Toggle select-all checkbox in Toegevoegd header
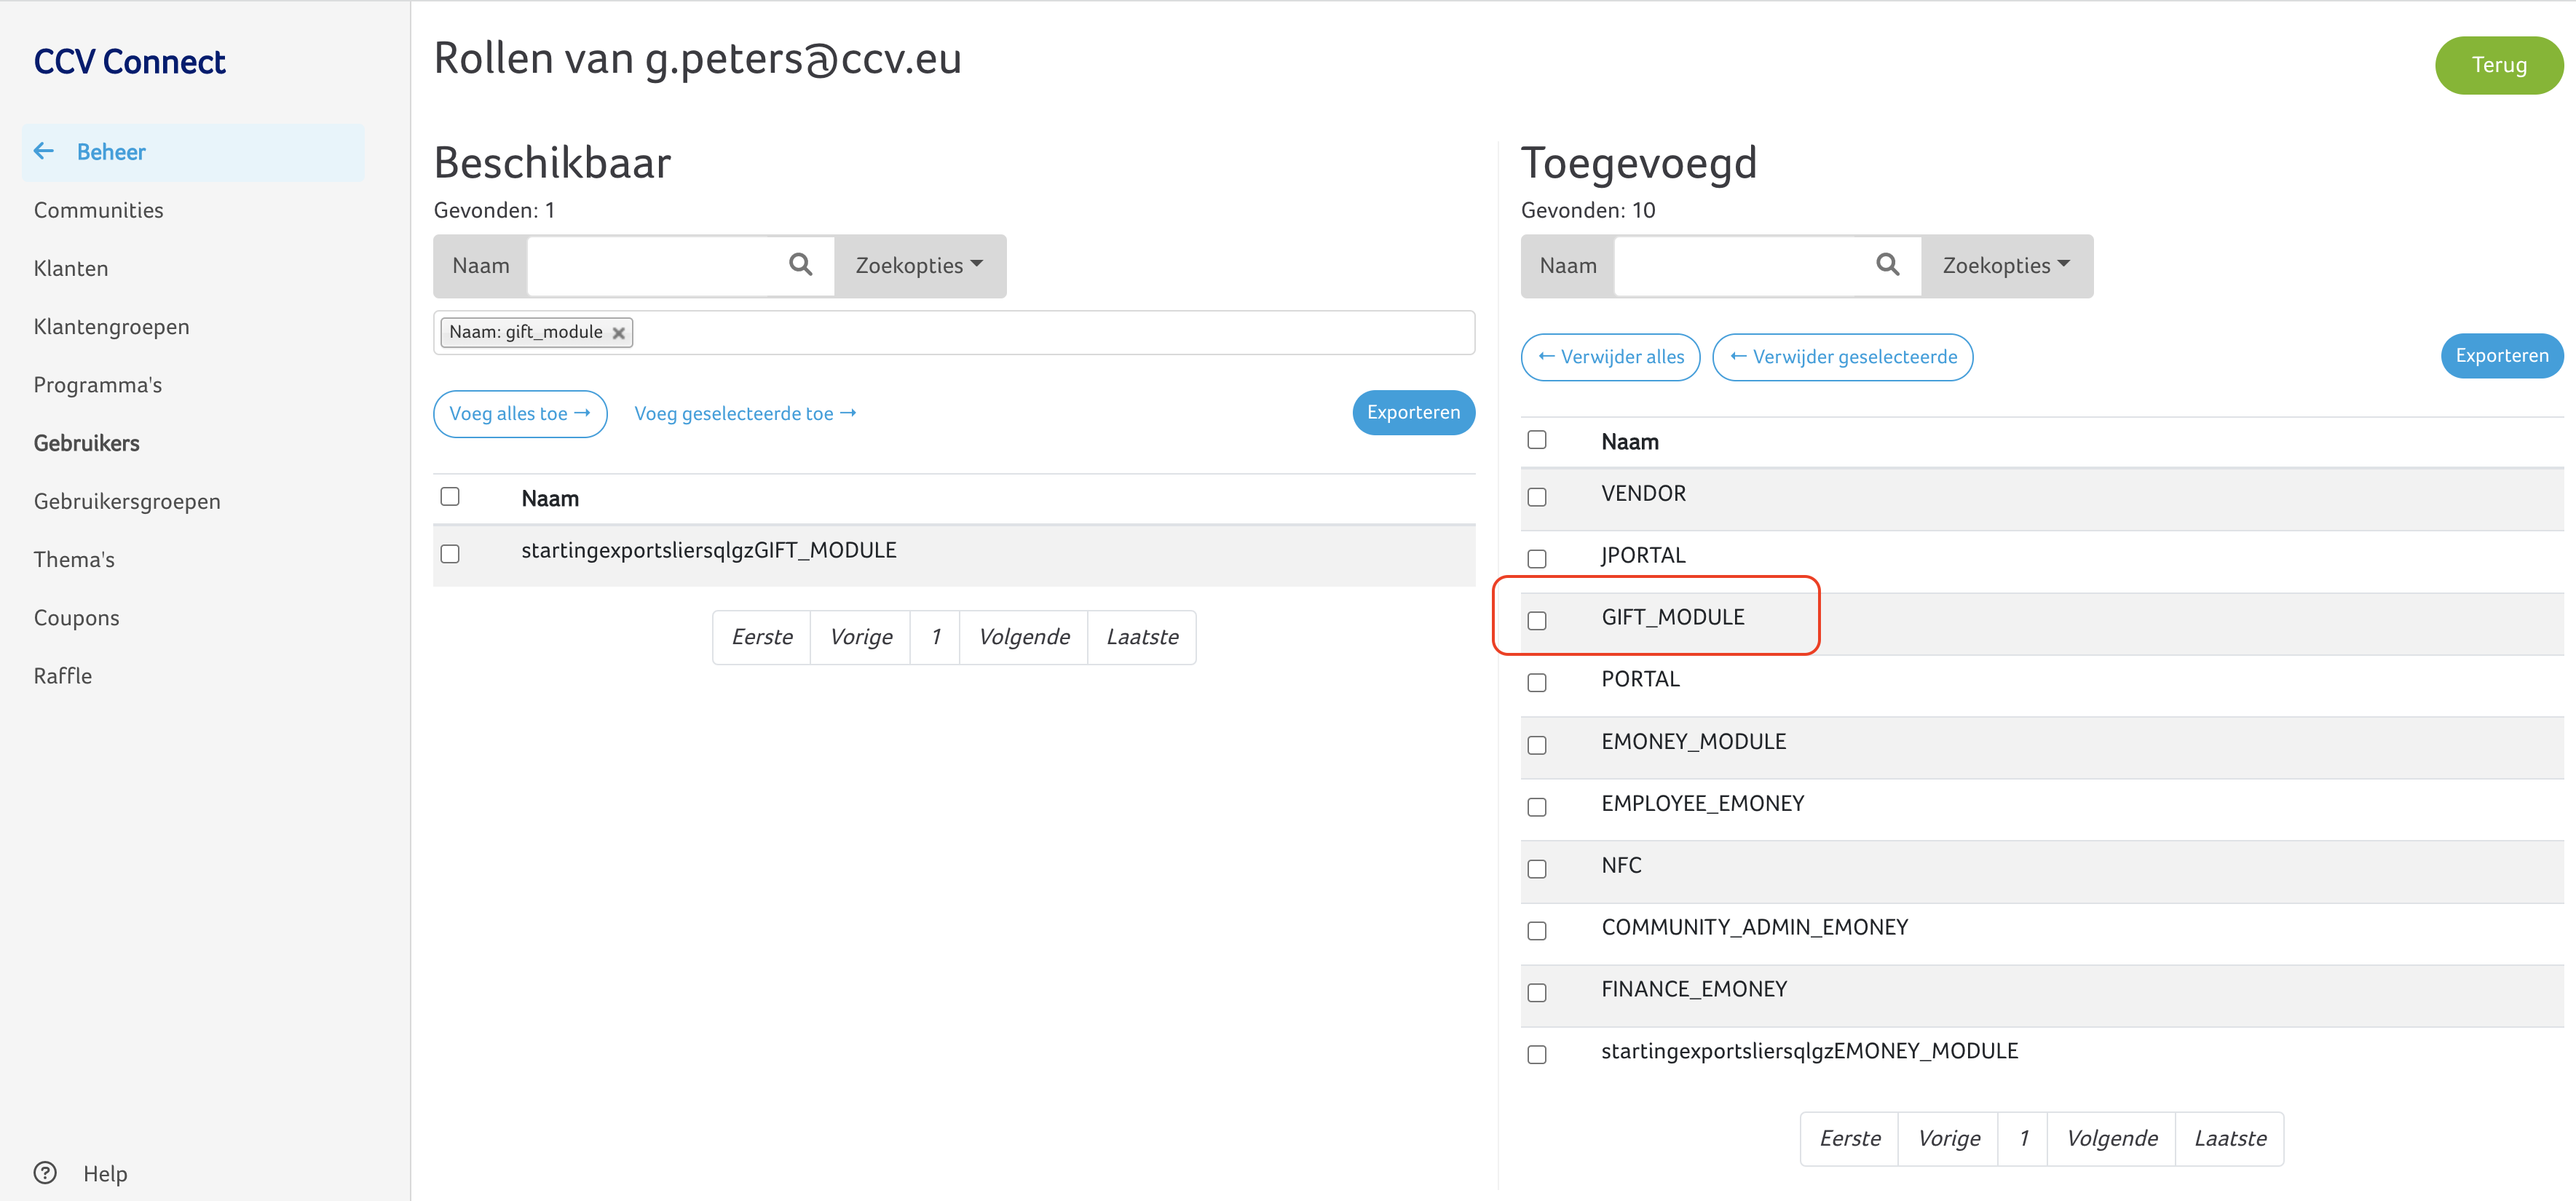The image size is (2576, 1201). point(1537,440)
